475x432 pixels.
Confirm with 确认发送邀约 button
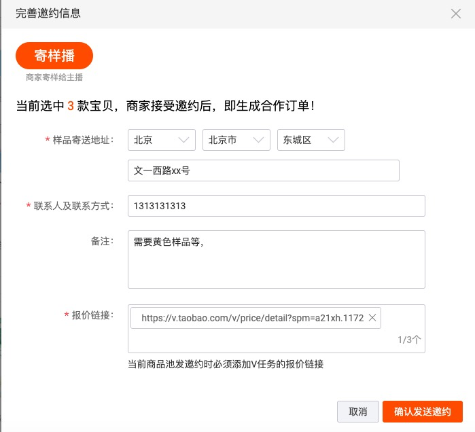pyautogui.click(x=422, y=412)
